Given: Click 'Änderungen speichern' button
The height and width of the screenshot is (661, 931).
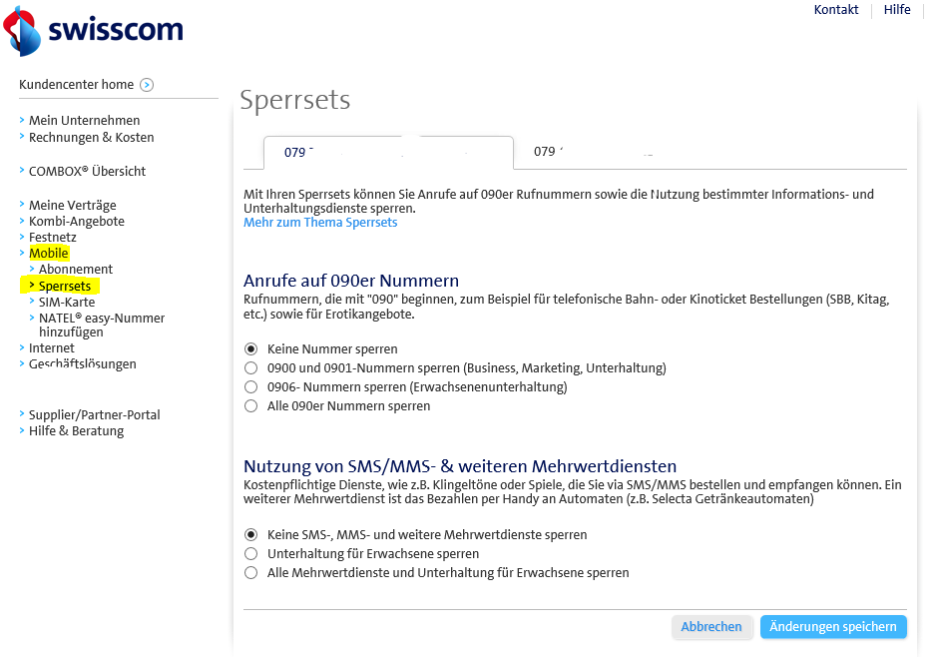Looking at the screenshot, I should coord(833,627).
